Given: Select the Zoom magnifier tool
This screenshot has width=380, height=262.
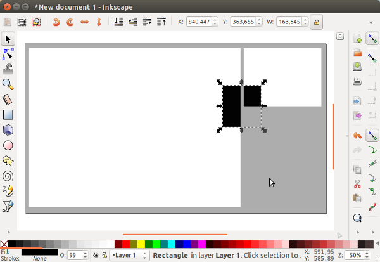Looking at the screenshot, I should (8, 84).
